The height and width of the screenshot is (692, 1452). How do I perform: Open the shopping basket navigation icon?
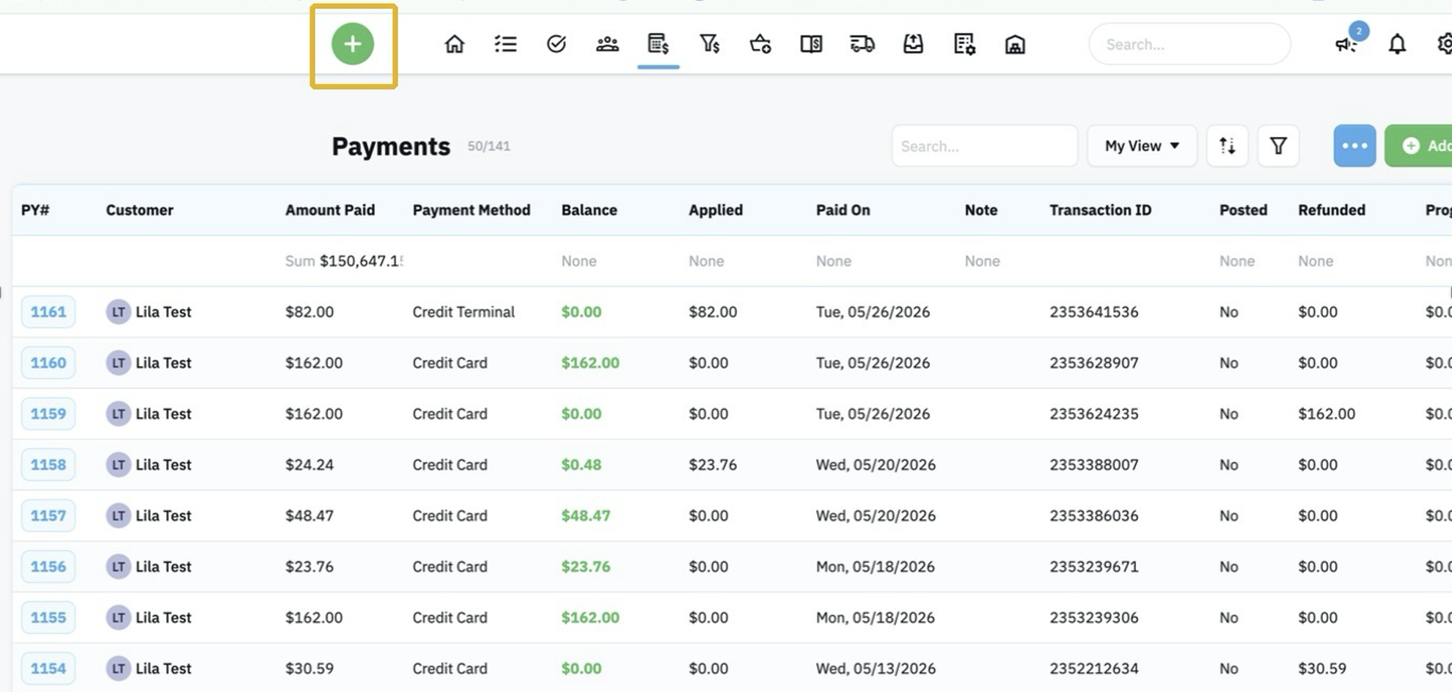coord(760,45)
